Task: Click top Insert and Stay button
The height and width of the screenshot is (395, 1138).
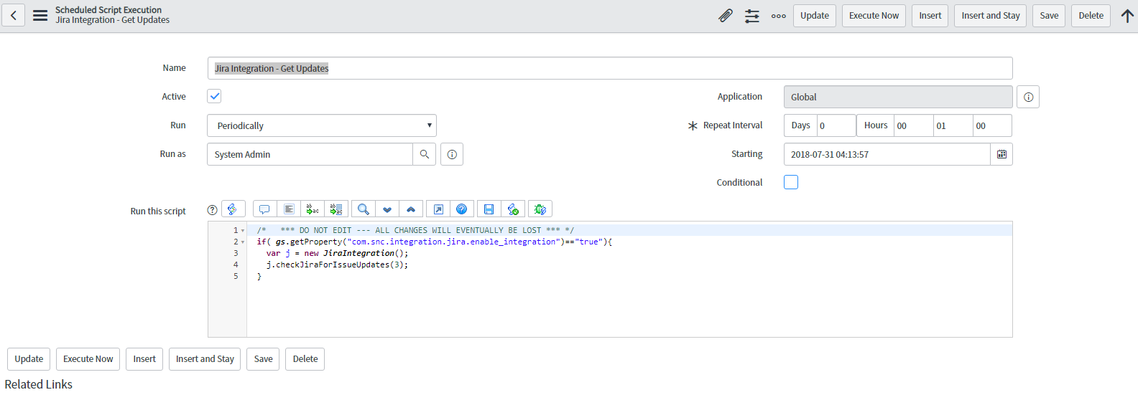Action: click(991, 16)
